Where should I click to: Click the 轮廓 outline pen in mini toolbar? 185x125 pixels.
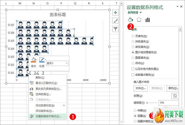(x=42, y=60)
